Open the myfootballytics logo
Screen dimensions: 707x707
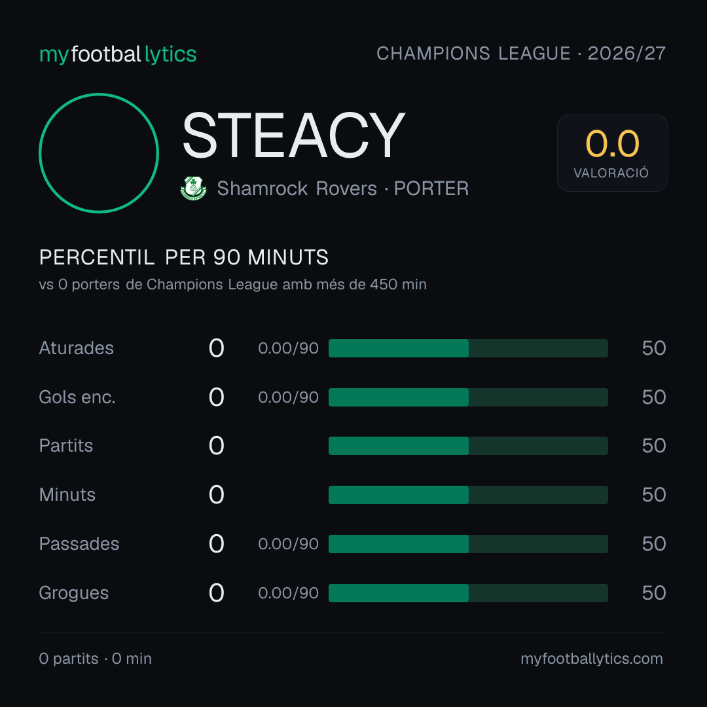pyautogui.click(x=118, y=54)
